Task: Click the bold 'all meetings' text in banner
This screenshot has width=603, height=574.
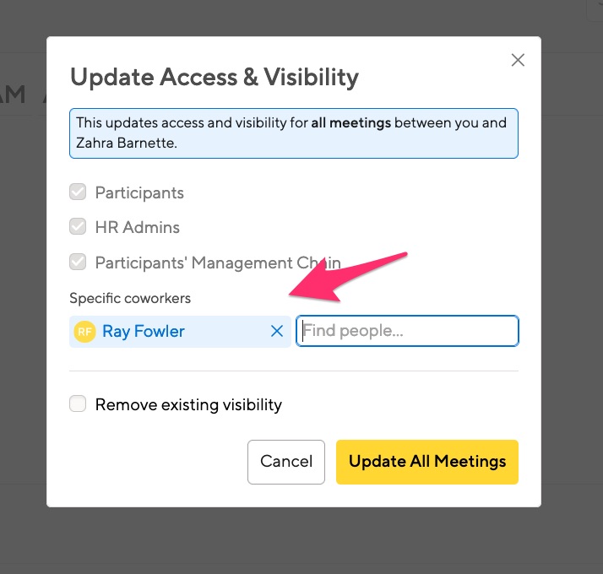Action: point(350,123)
